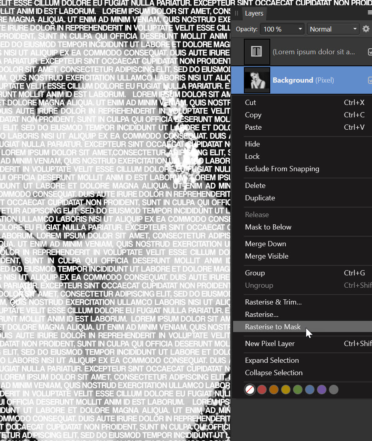Click the text layer T icon thumbnail
The width and height of the screenshot is (372, 441).
point(257,52)
